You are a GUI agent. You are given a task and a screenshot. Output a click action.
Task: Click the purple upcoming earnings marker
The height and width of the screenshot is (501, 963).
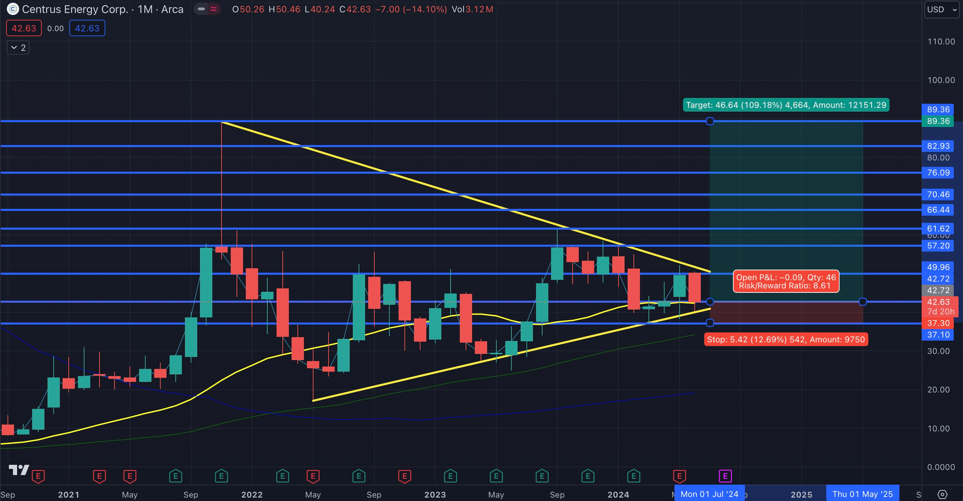[725, 476]
